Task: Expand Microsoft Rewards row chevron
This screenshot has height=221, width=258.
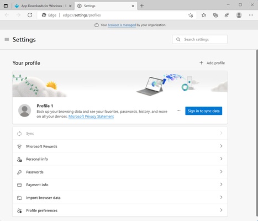Action: (221, 146)
